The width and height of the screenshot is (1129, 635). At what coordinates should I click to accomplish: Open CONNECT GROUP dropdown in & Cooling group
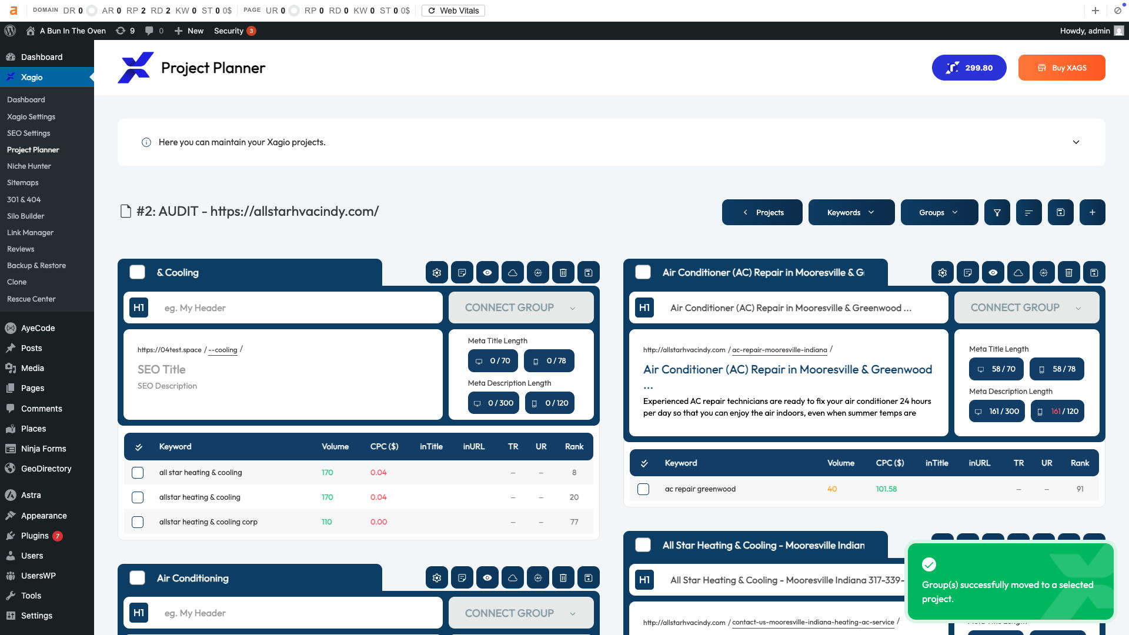tap(521, 308)
